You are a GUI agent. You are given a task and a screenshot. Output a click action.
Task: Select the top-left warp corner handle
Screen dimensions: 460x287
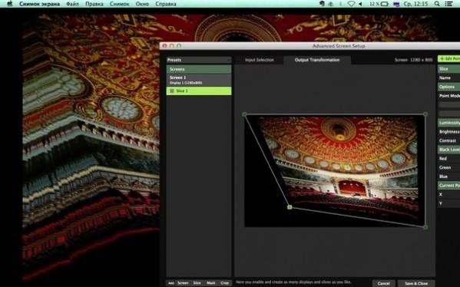pos(244,114)
